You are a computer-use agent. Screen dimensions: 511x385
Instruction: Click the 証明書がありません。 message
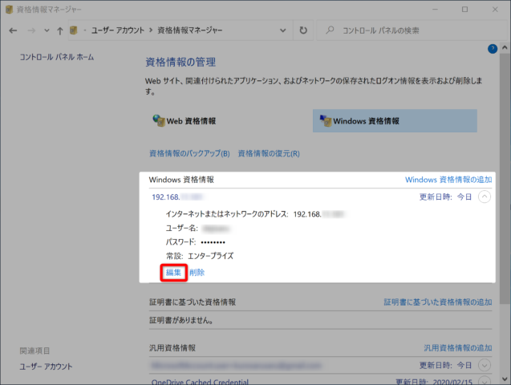click(181, 321)
